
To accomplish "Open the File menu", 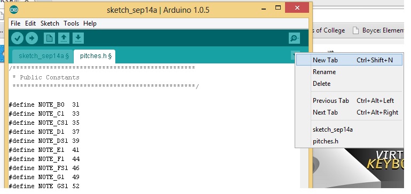I will [x=15, y=23].
